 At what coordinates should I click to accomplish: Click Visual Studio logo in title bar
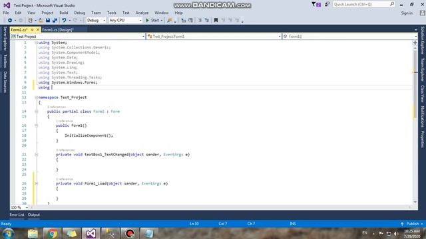coord(7,5)
